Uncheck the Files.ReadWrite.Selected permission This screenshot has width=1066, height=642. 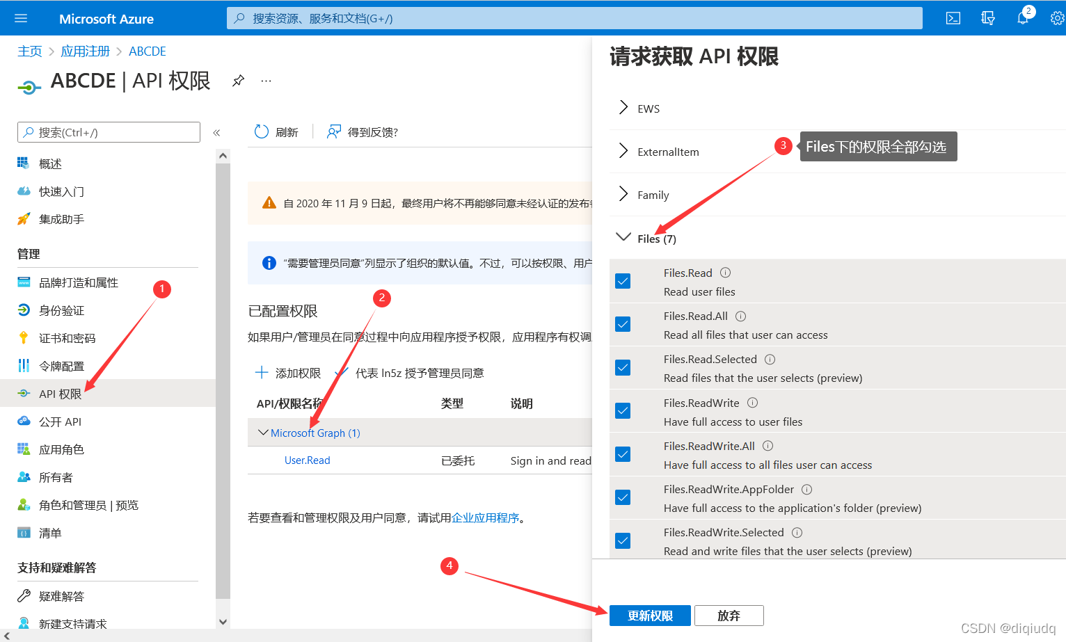[623, 540]
